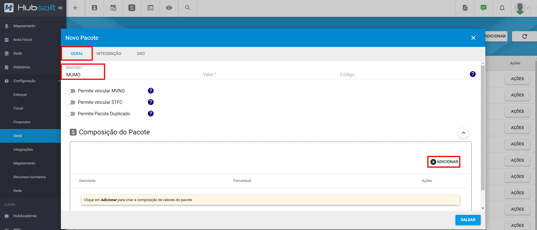Open Fiscal under Configuração
This screenshot has width=537, height=230.
point(18,108)
